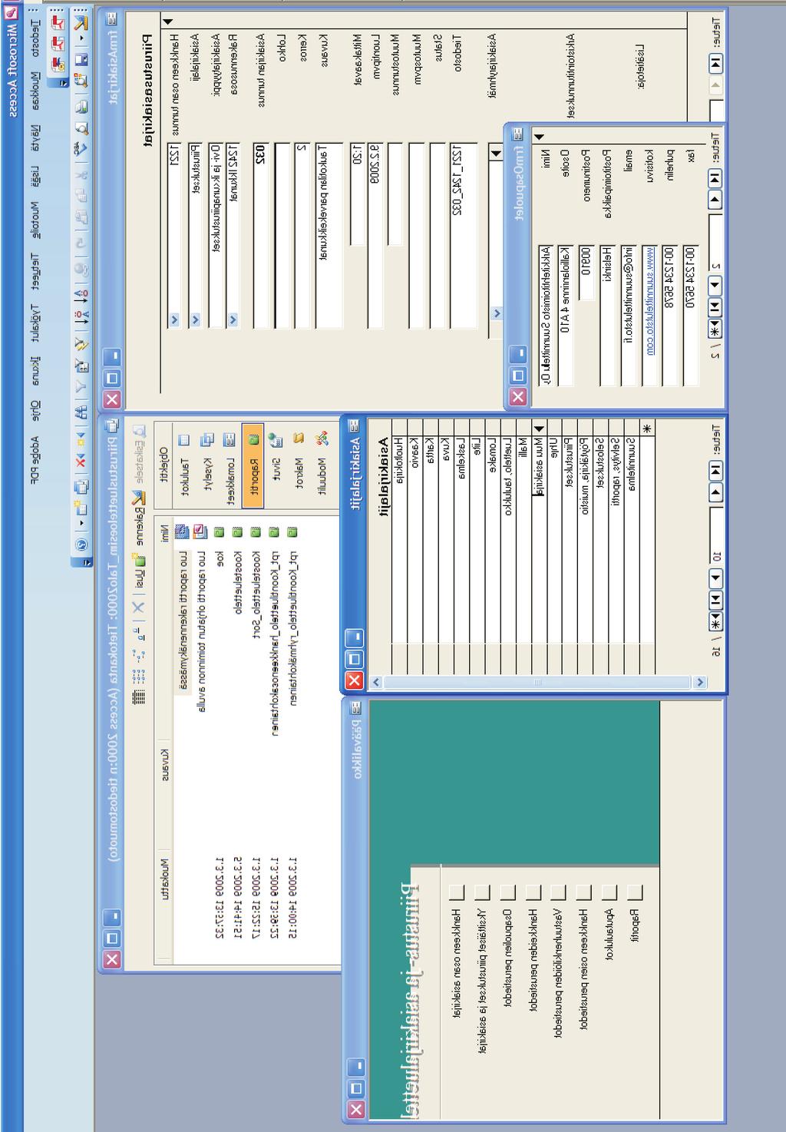786x1132 pixels.
Task: Click the Aputaulukot button in Päävalikko
Action: pyautogui.click(x=609, y=892)
